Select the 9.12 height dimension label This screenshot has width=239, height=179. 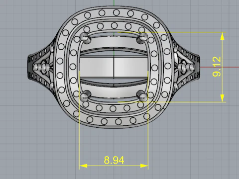(217, 67)
